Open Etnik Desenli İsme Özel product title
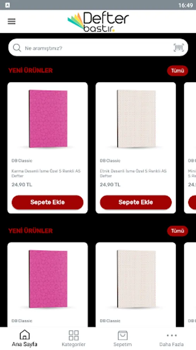Image resolution: width=196 pixels, height=350 pixels. click(x=133, y=173)
